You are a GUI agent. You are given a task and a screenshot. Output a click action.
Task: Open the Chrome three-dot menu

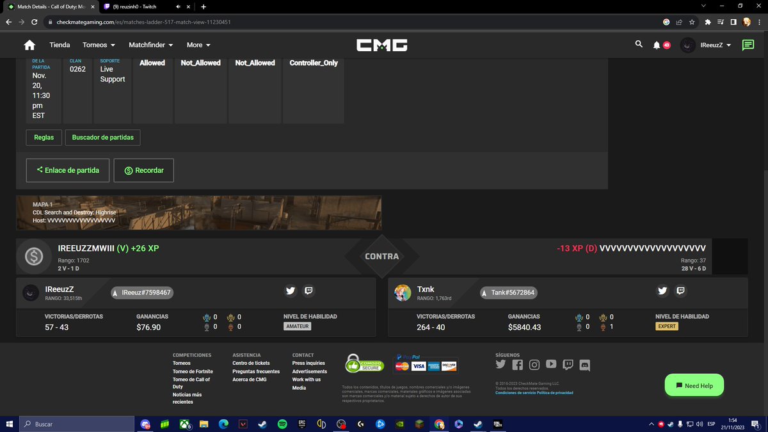759,21
